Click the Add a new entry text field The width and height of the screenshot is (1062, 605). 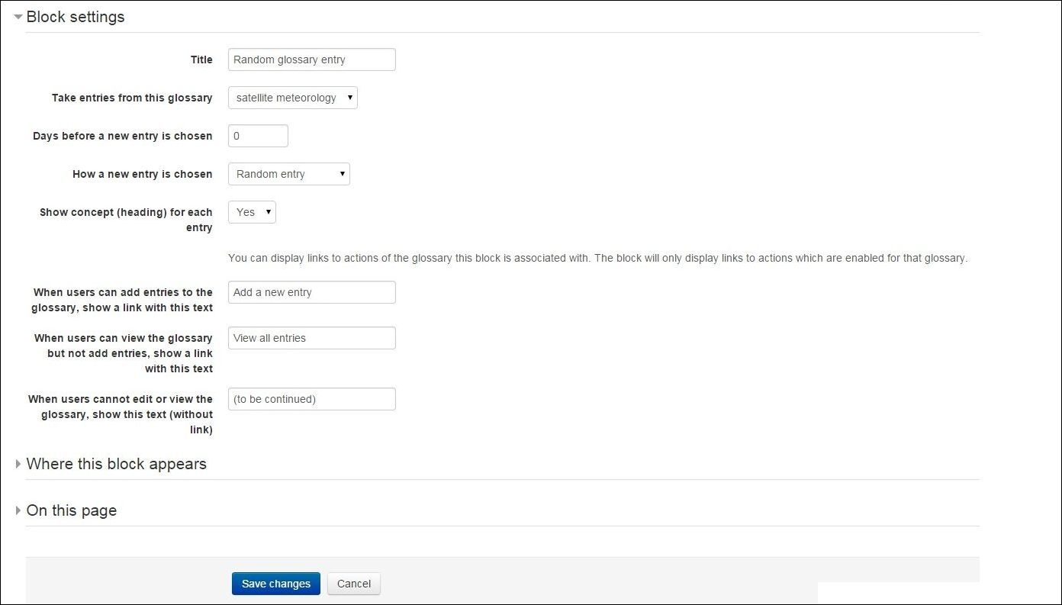click(x=312, y=292)
